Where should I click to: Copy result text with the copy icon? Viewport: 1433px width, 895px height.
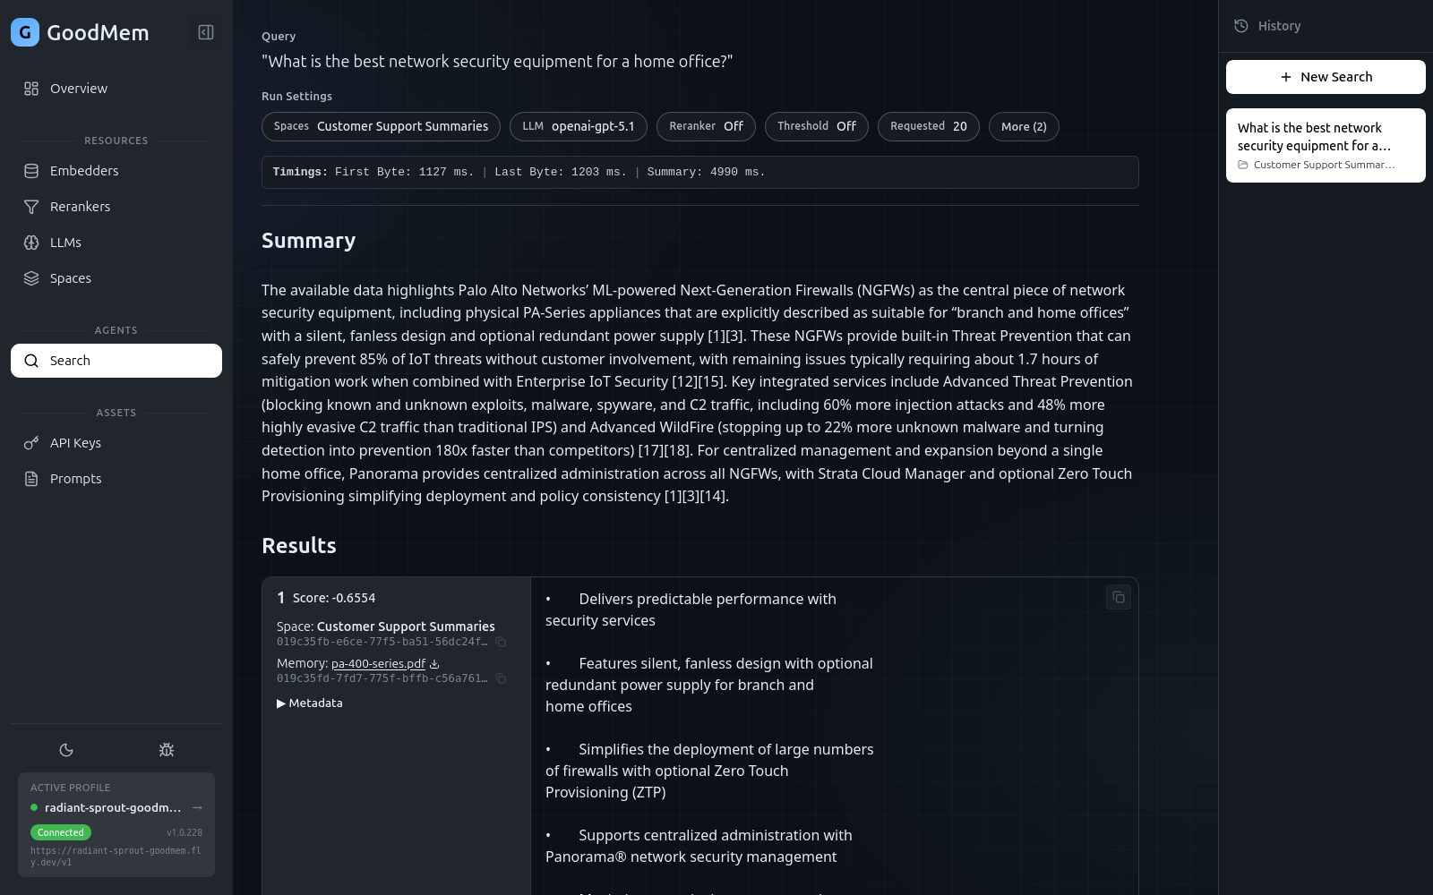1117,597
